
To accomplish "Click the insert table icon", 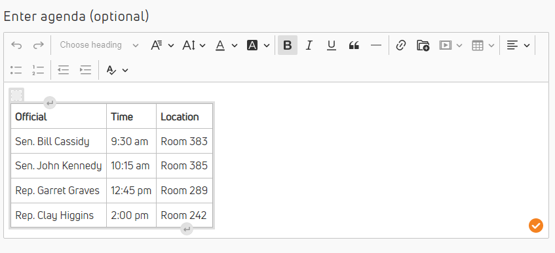I will (478, 45).
